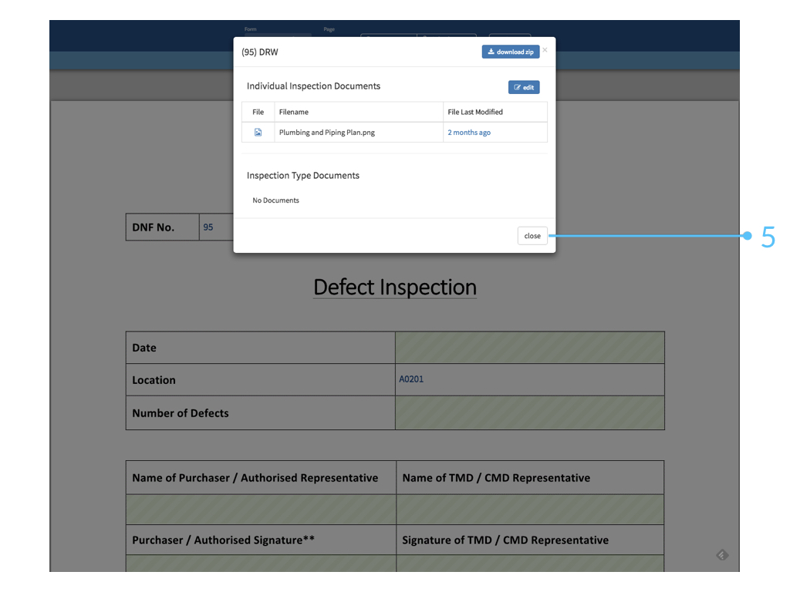Click the '2 months ago' modified link
Image resolution: width=790 pixels, height=592 pixels.
point(469,133)
